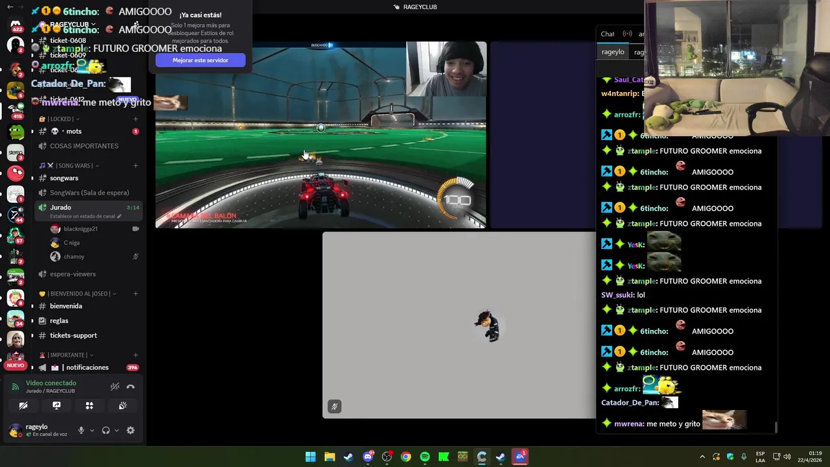Open the reglas channel
Screen dimensions: 830x467
pyautogui.click(x=88, y=320)
